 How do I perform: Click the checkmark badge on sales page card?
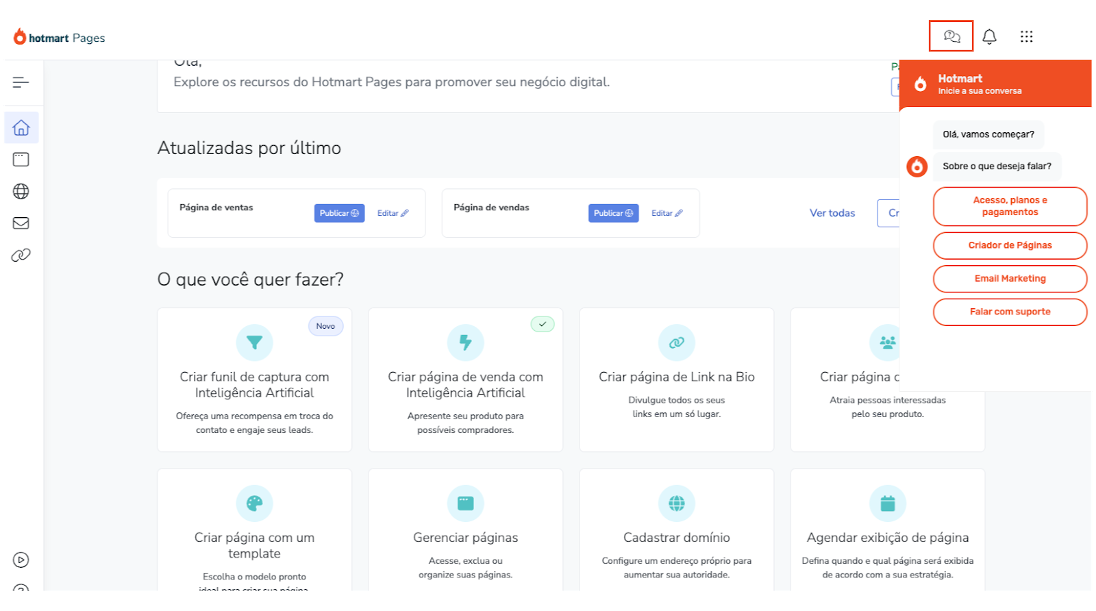(543, 324)
